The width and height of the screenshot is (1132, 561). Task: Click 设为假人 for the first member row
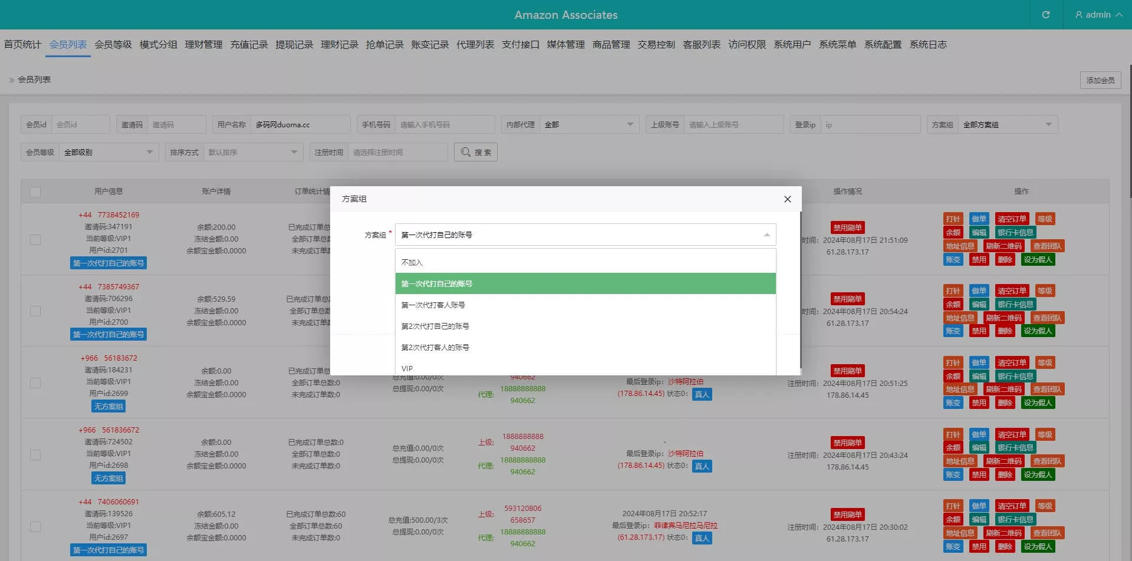(x=1038, y=260)
